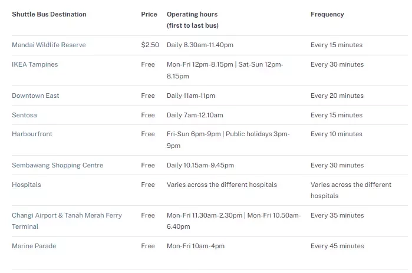Image resolution: width=412 pixels, height=273 pixels.
Task: Select the Operating hours column header
Action: 193,19
